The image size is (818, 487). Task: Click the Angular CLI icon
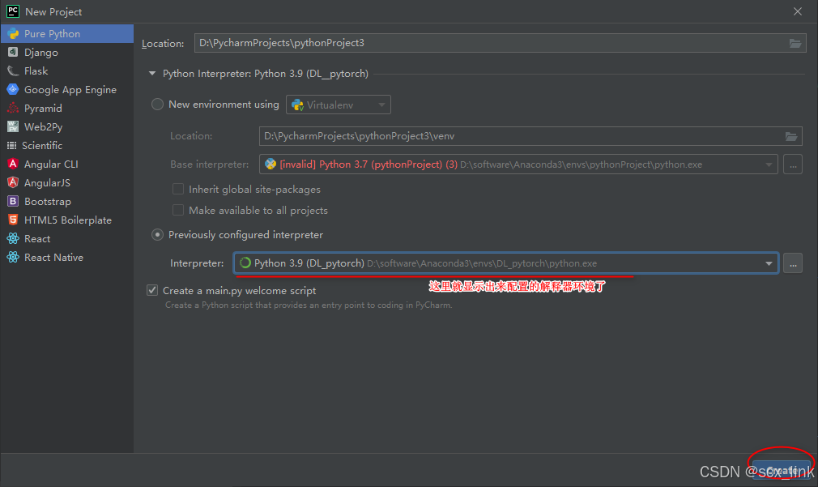click(x=13, y=164)
